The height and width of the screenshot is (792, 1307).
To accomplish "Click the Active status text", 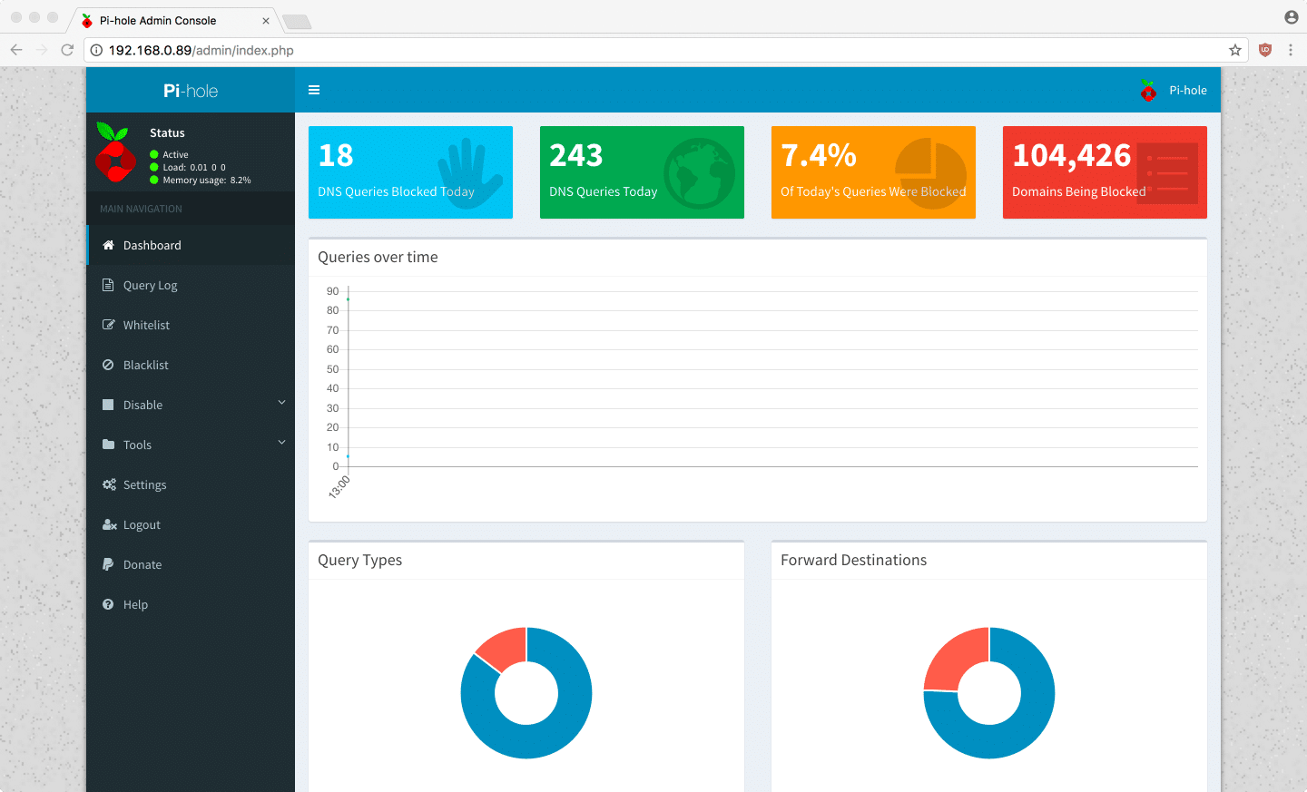I will 175,154.
